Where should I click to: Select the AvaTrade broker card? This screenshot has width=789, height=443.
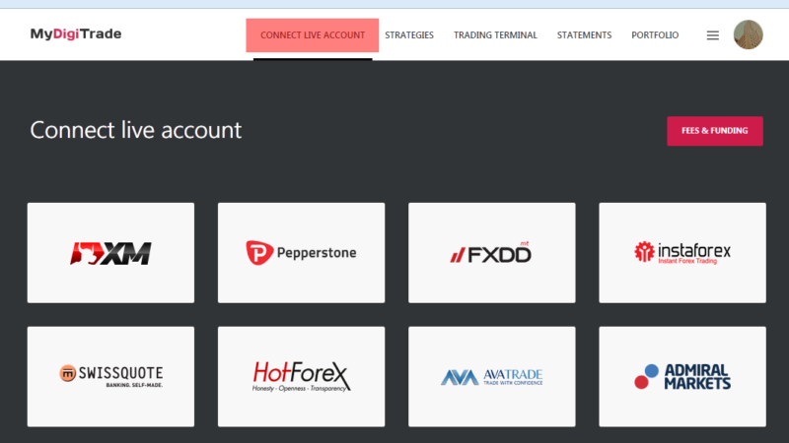(x=492, y=377)
